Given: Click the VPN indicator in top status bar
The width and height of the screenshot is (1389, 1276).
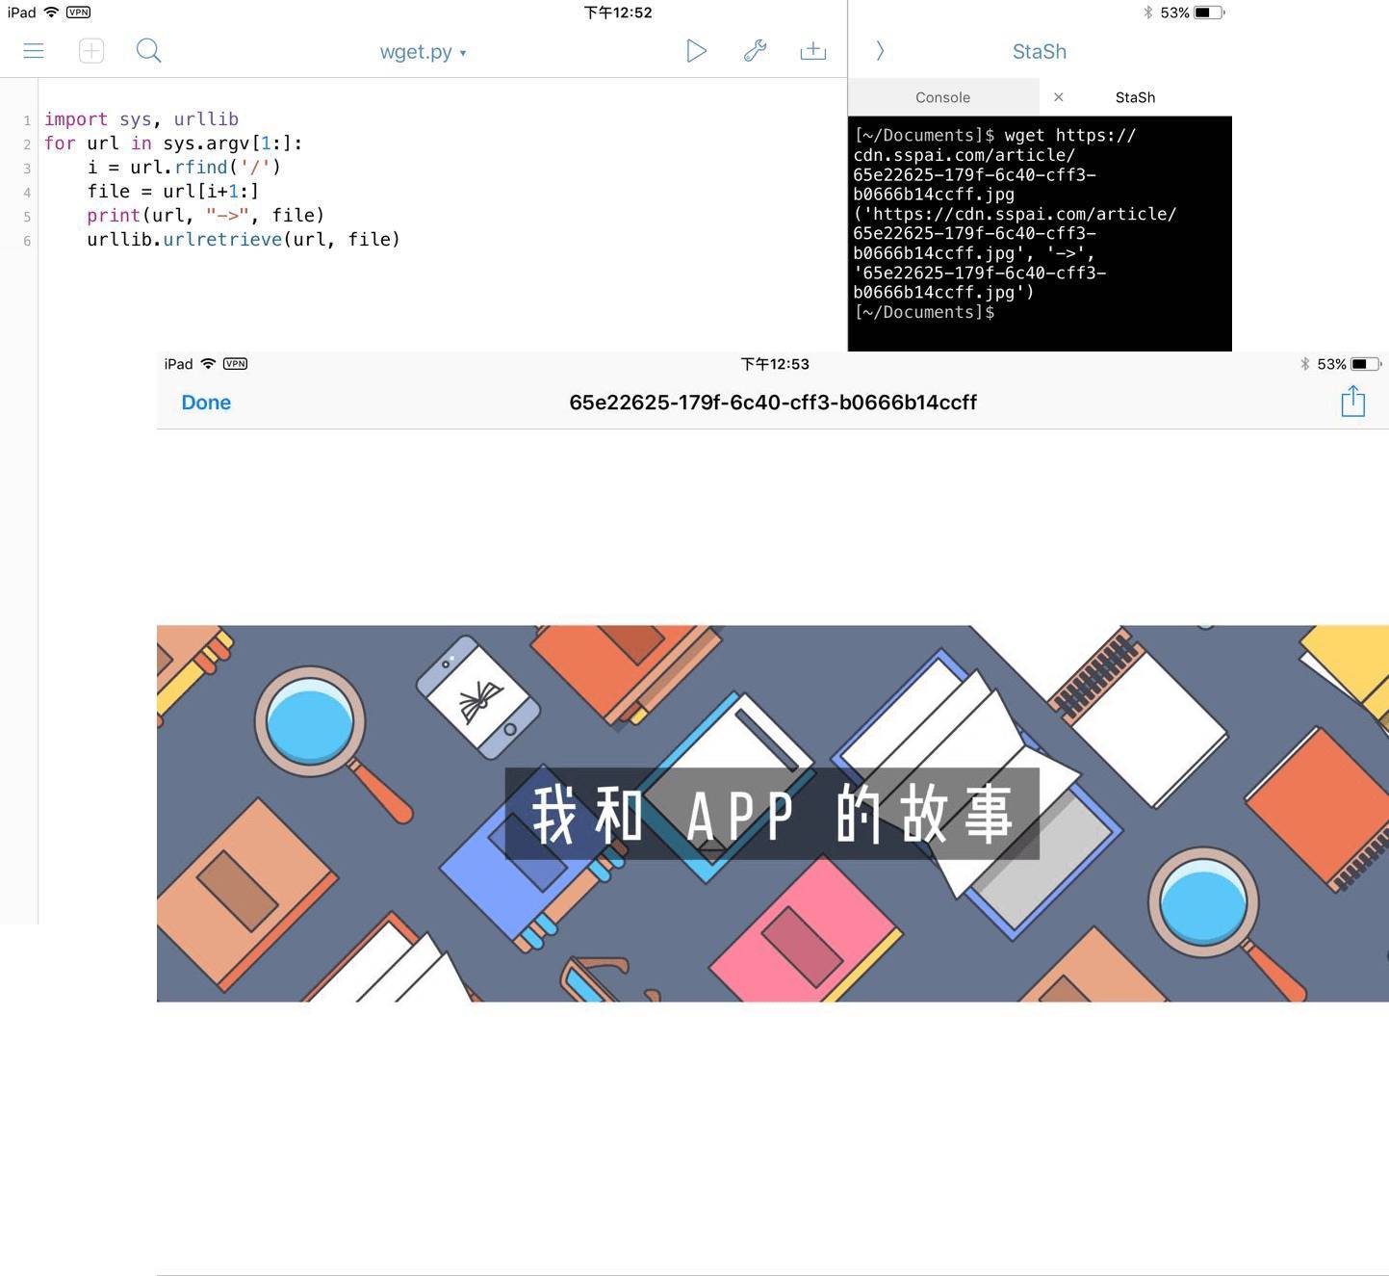Looking at the screenshot, I should coord(78,13).
